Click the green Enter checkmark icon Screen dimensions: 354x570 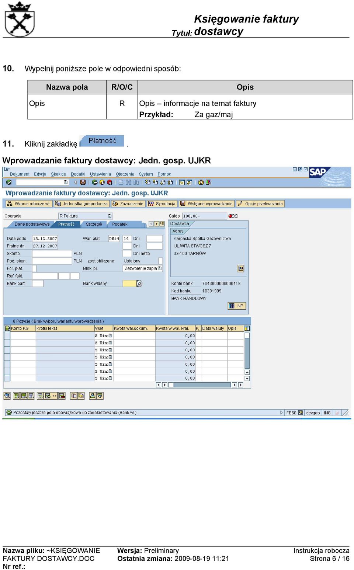[x=9, y=182]
